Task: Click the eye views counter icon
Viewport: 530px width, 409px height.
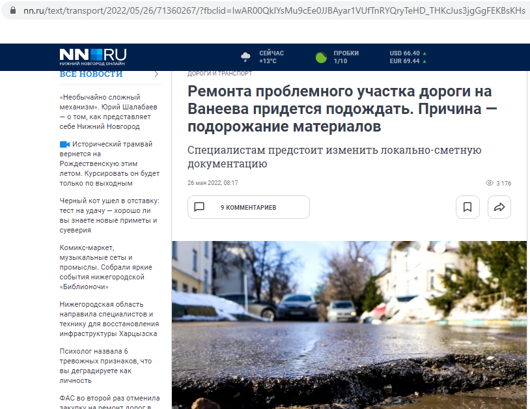Action: click(490, 183)
